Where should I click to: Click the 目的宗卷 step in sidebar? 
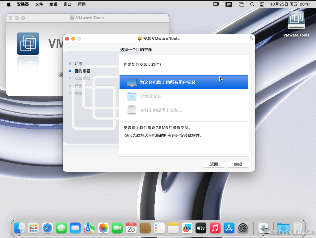pos(82,71)
